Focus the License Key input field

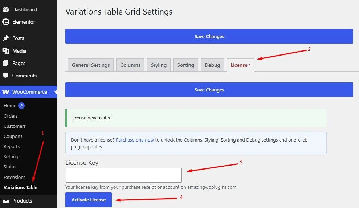[x=124, y=175]
